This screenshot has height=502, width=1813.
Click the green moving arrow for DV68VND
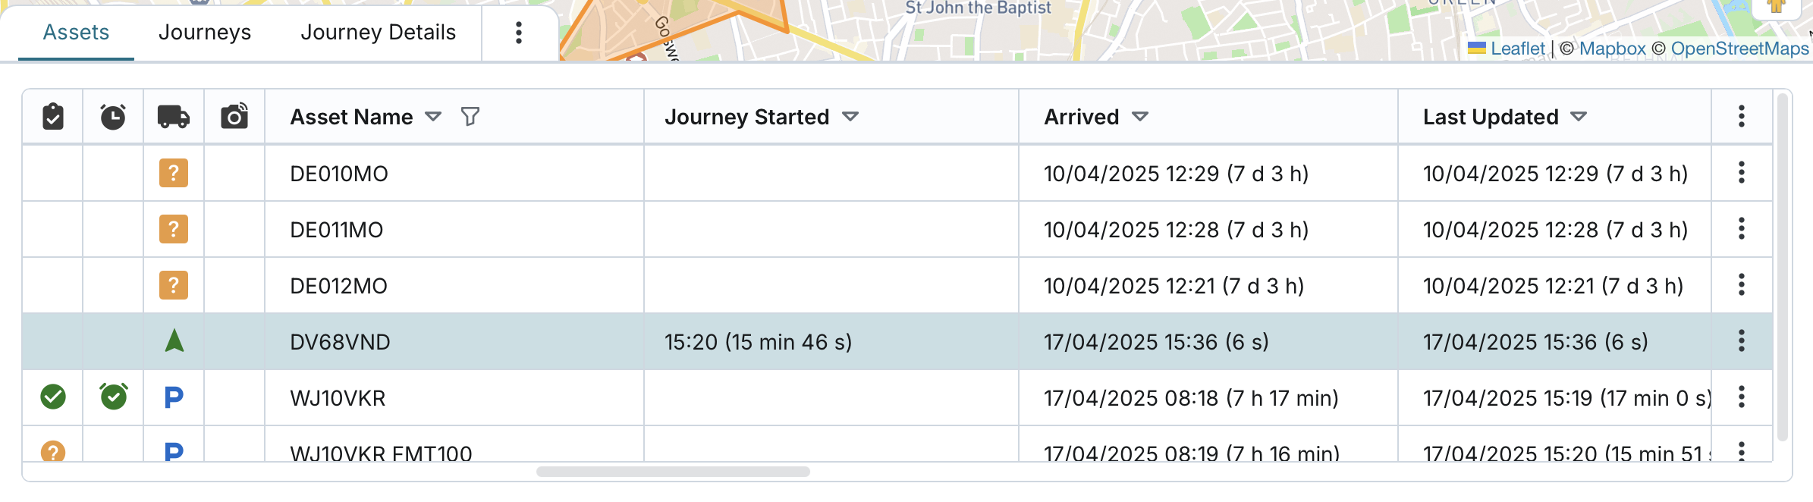[174, 341]
